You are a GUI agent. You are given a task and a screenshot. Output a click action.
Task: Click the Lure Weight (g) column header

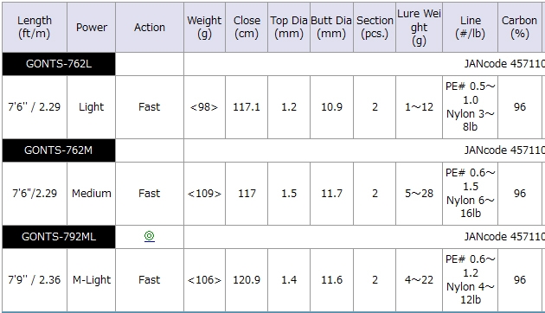coord(420,27)
